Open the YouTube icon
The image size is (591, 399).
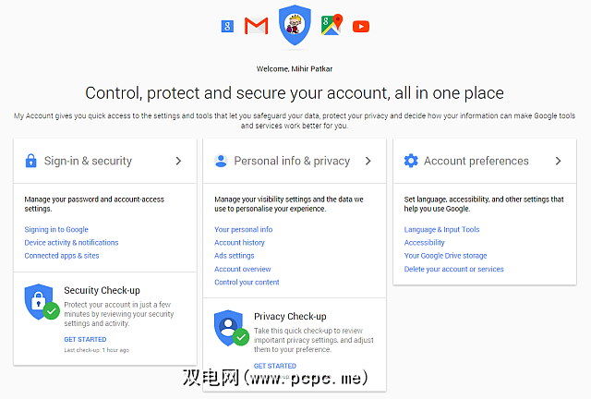pos(361,26)
